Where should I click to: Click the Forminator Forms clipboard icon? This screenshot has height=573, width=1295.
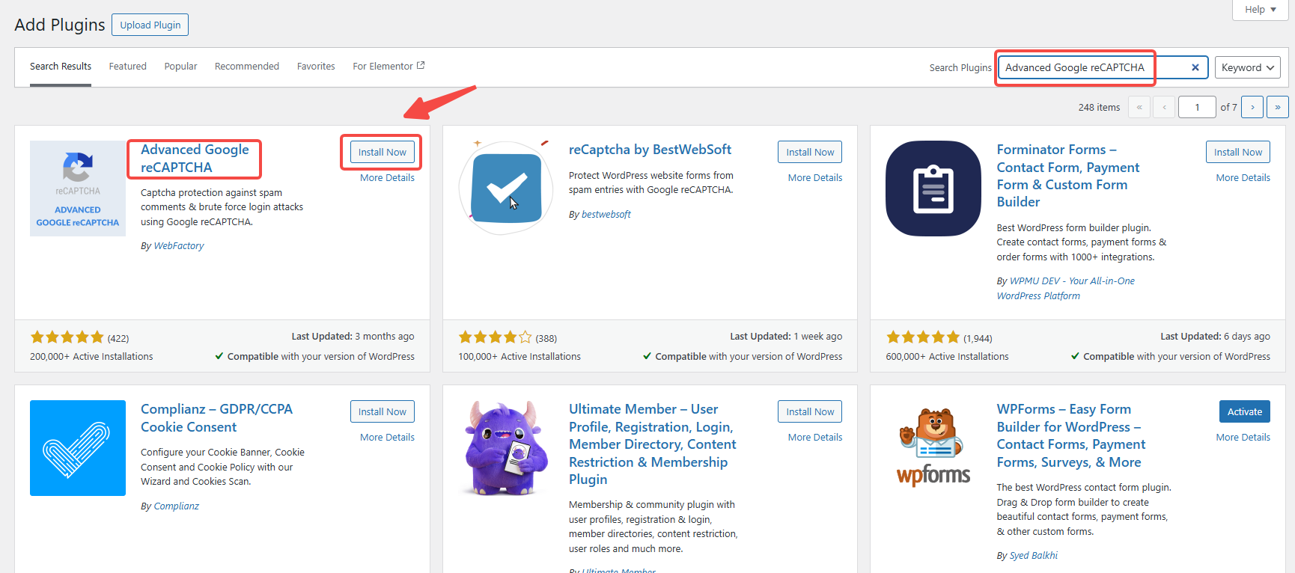click(933, 189)
